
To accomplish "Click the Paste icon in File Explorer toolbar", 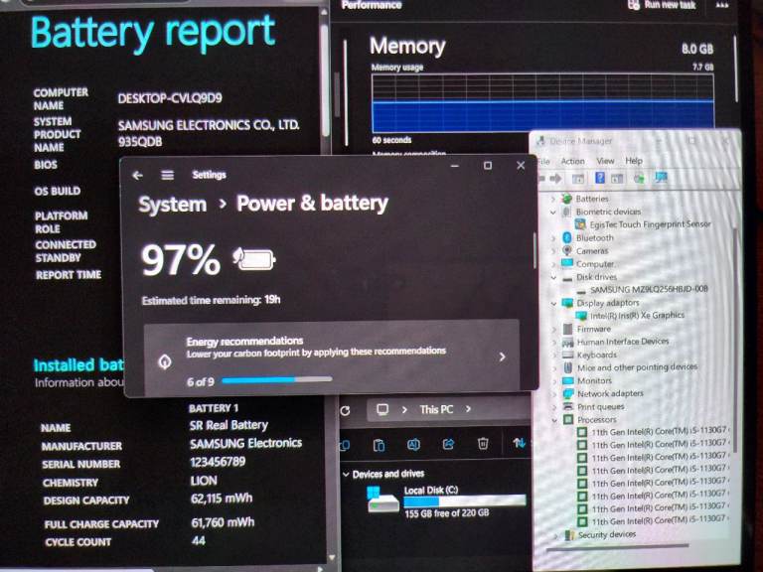I will 379,444.
